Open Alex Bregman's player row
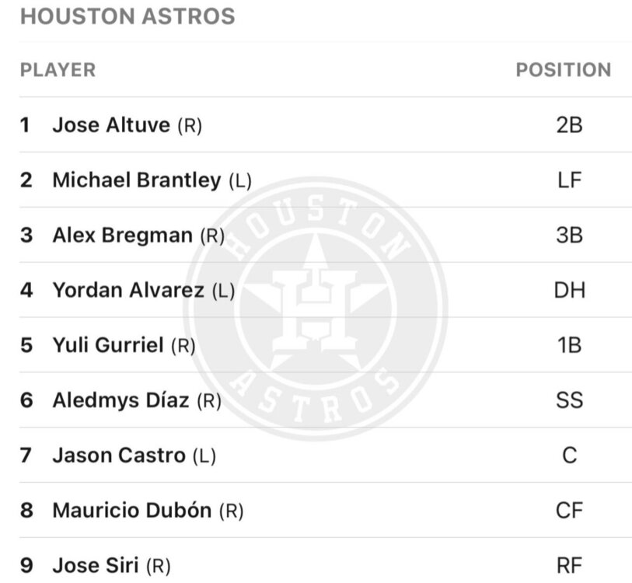 point(122,235)
